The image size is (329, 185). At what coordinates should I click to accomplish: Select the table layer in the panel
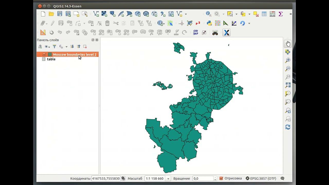51,59
